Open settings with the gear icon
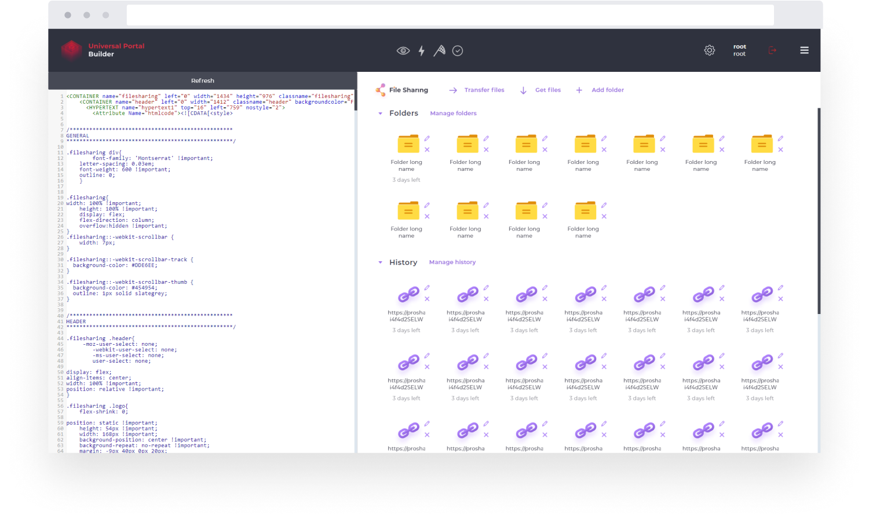The height and width of the screenshot is (522, 869). point(709,50)
